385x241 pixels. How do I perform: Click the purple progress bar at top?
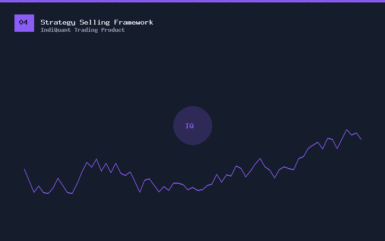point(192,1)
